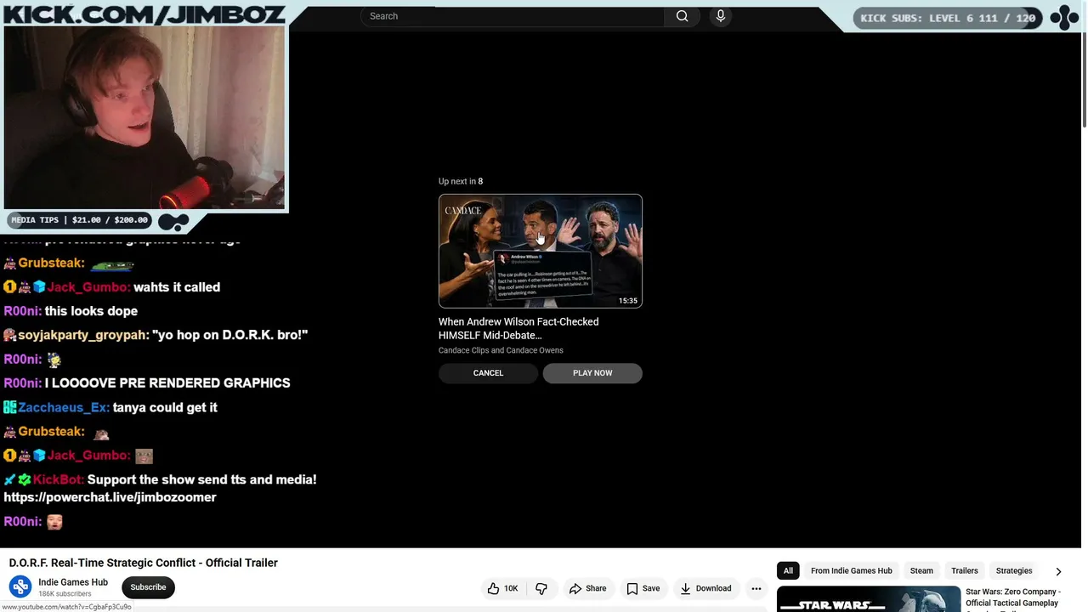Screen dimensions: 1088x612
Task: Select the Trailers filter chip
Action: (x=965, y=571)
